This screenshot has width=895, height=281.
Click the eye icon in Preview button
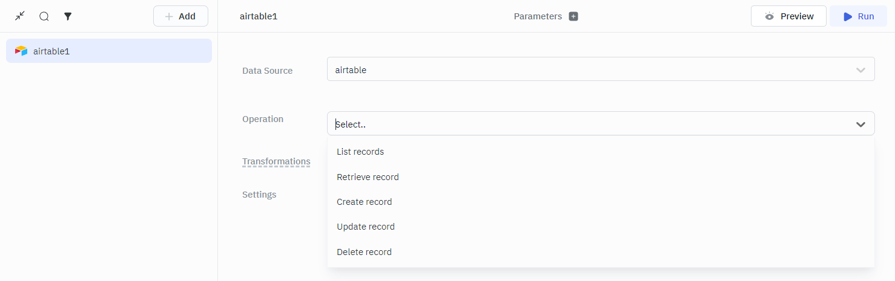(x=770, y=16)
